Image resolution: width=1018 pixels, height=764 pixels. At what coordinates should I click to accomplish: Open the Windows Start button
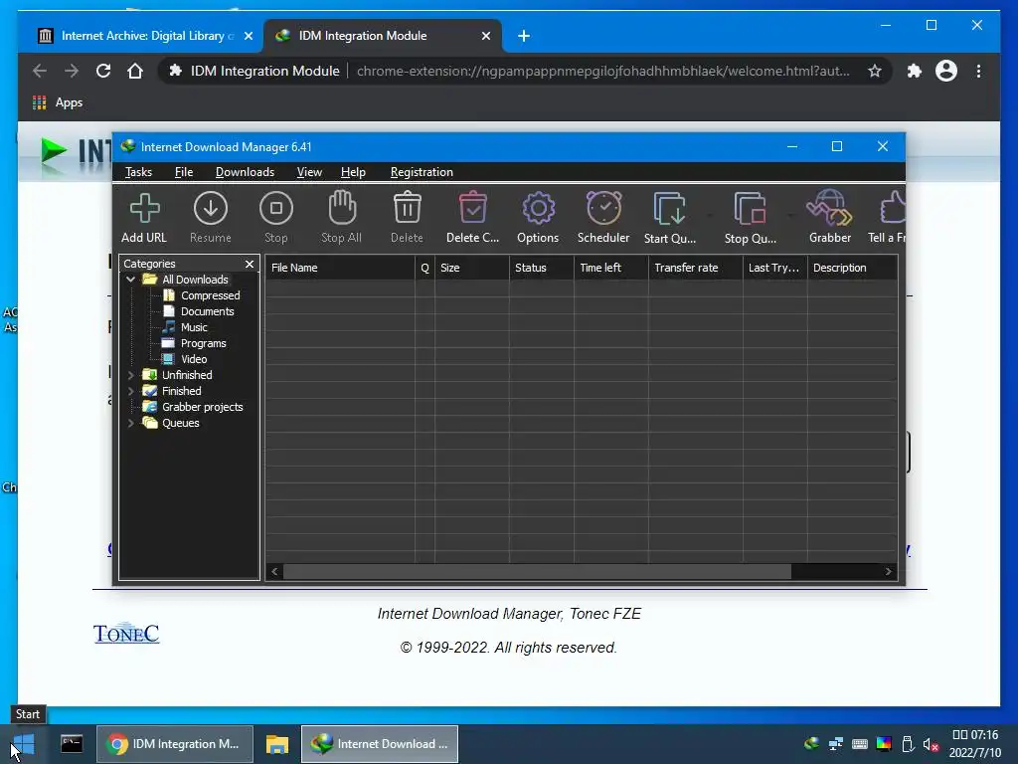pyautogui.click(x=24, y=744)
